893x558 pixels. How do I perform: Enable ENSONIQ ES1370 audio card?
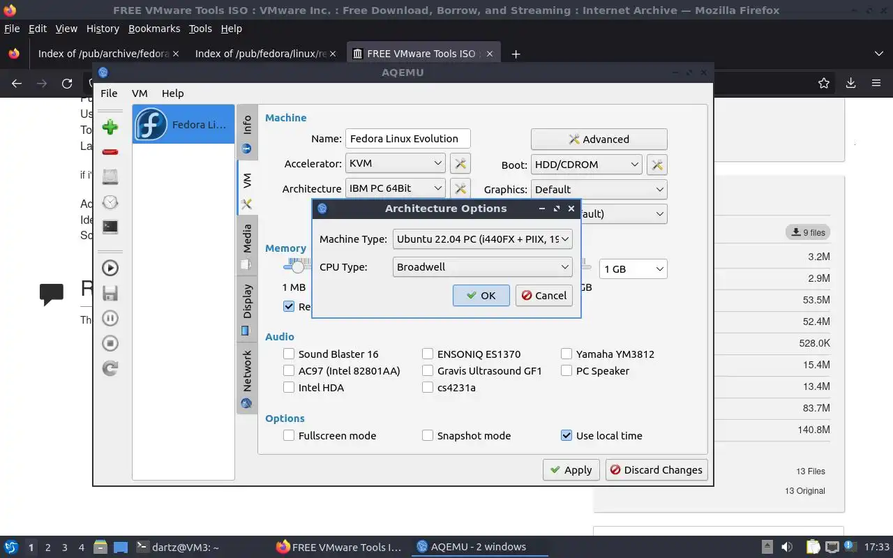pos(428,354)
